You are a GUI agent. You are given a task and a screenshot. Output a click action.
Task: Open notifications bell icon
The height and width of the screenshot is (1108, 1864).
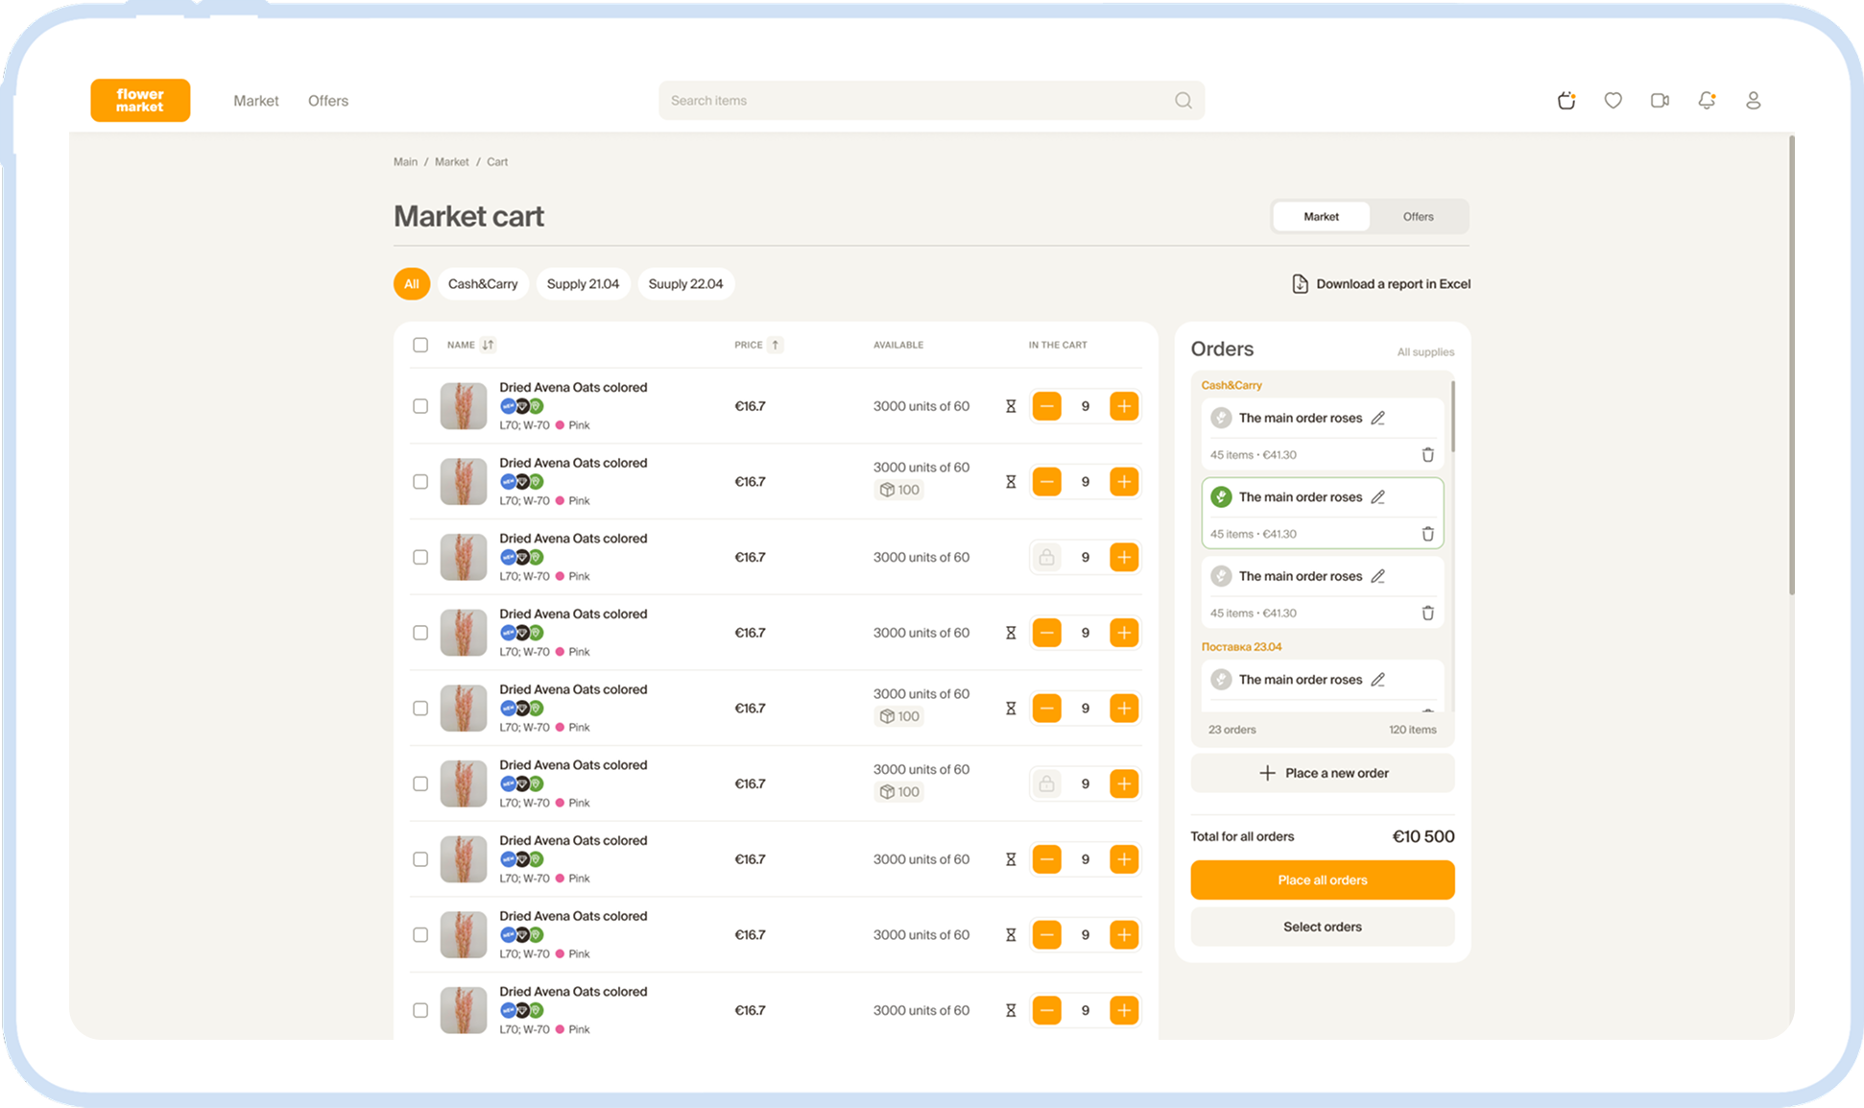point(1707,100)
